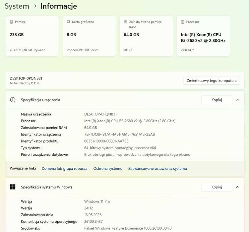Select the Windows 11 Pro edition value
249x232 pixels.
97,202
